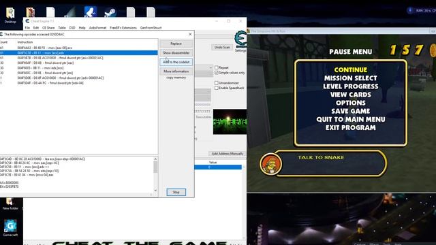
Task: Click the Stop button
Action: point(176,192)
